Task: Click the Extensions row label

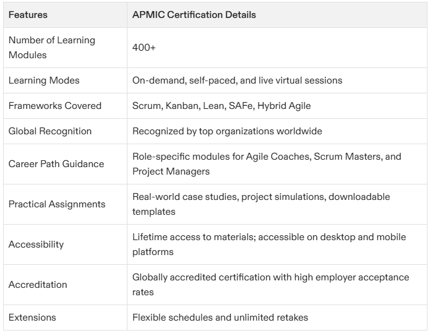Action: 32,318
